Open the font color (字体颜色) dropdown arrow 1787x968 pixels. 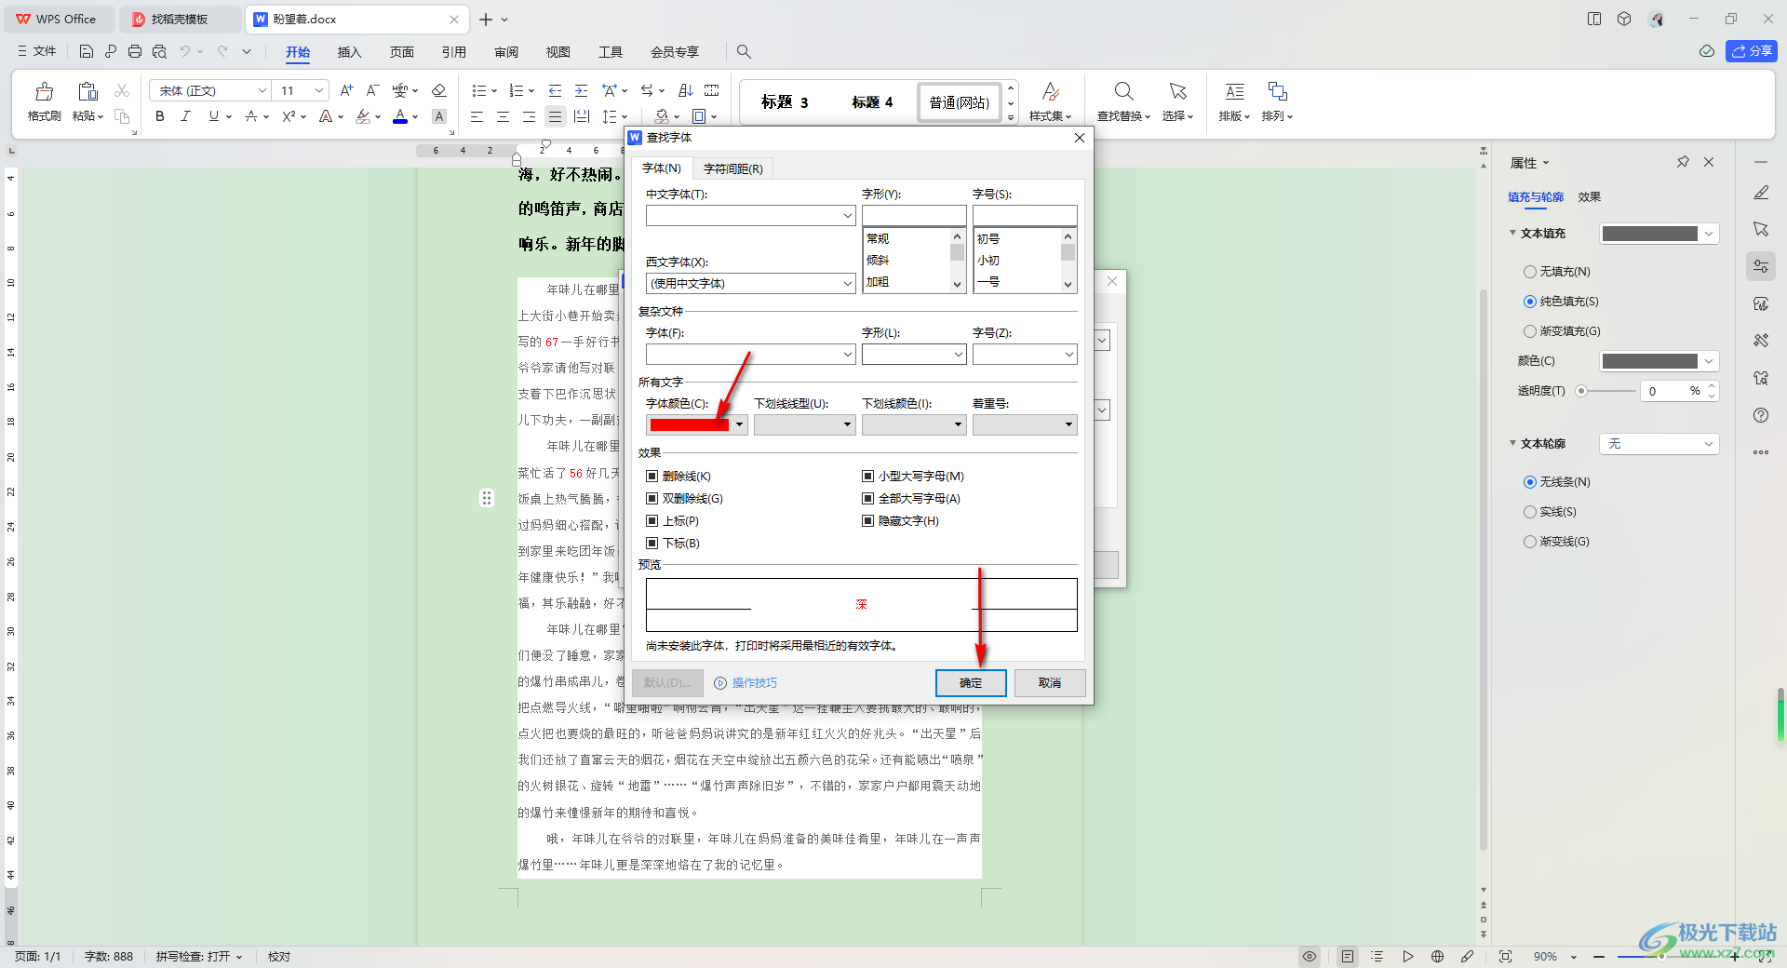[x=739, y=425]
